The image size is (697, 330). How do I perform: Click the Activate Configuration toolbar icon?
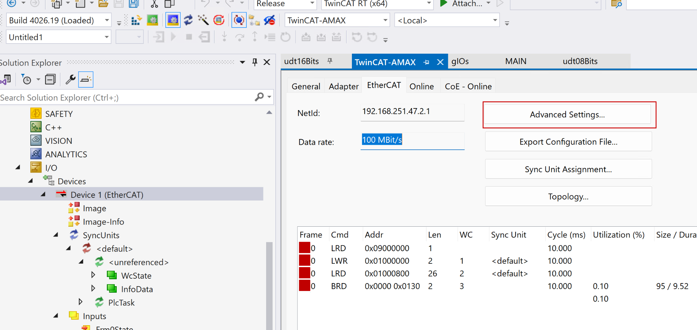pyautogui.click(x=136, y=20)
